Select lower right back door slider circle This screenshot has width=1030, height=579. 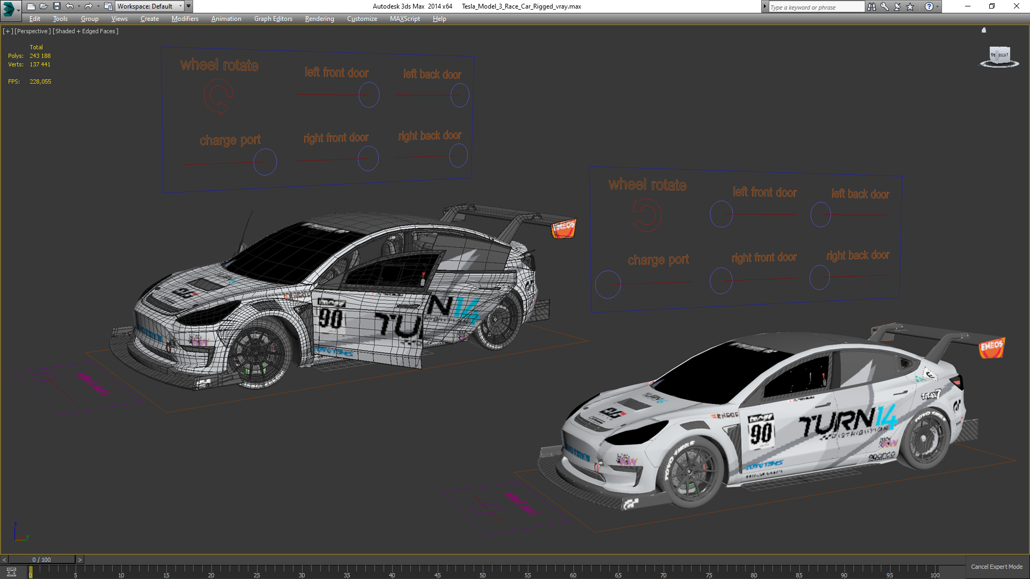click(820, 277)
